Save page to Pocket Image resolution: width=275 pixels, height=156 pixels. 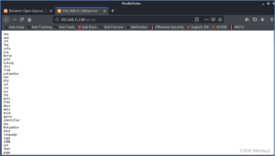tap(213, 20)
